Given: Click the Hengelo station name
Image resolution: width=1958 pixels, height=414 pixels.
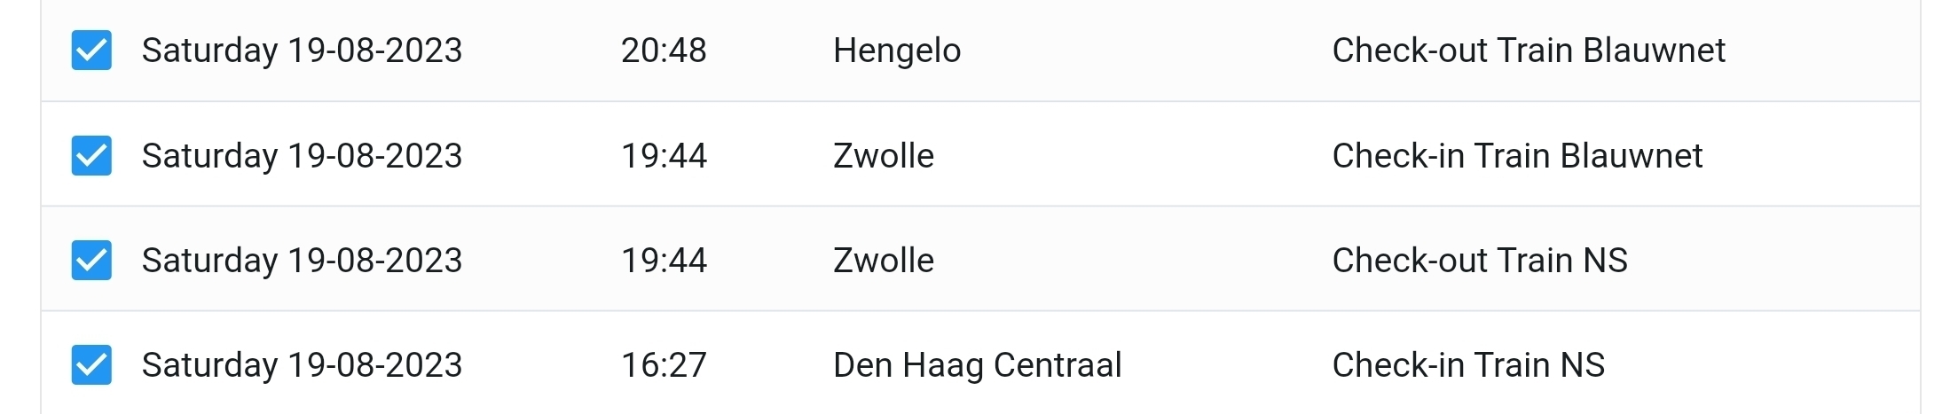Looking at the screenshot, I should pyautogui.click(x=897, y=51).
